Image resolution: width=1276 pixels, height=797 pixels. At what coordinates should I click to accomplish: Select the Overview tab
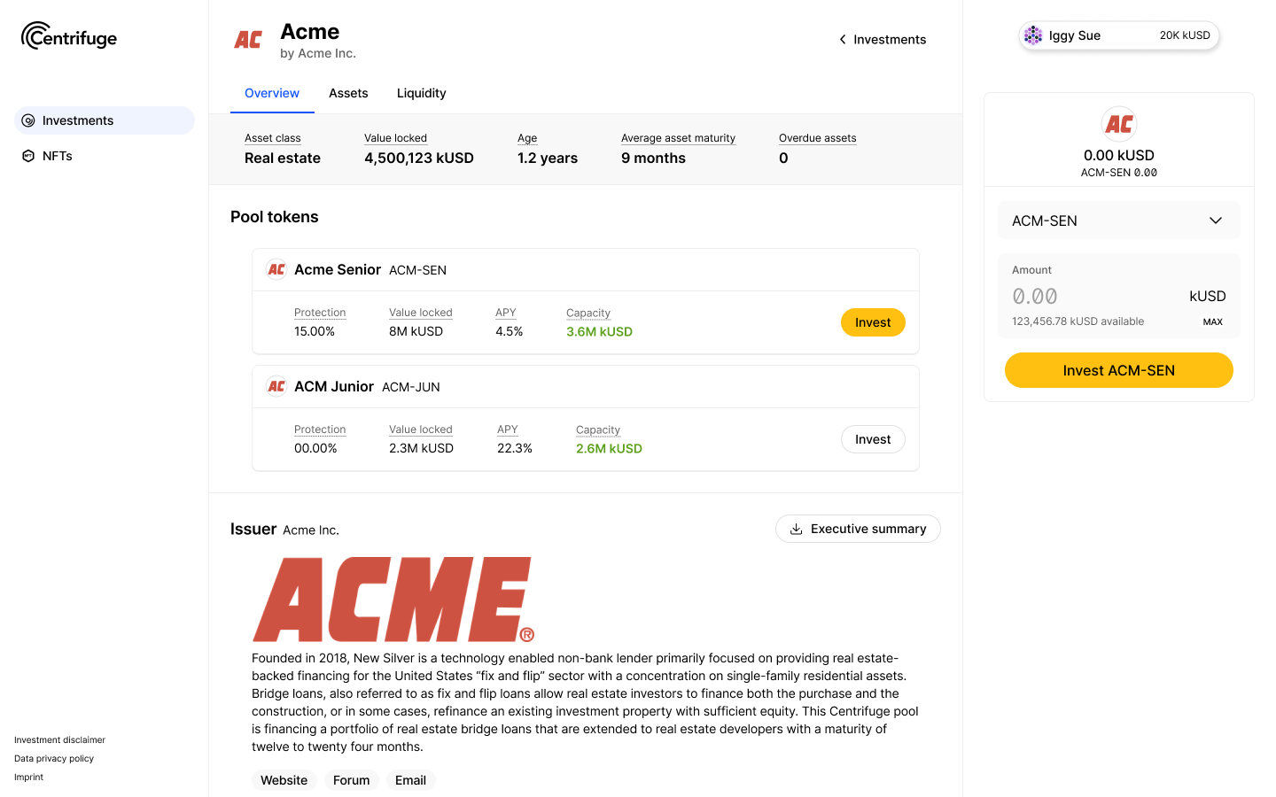(x=272, y=93)
